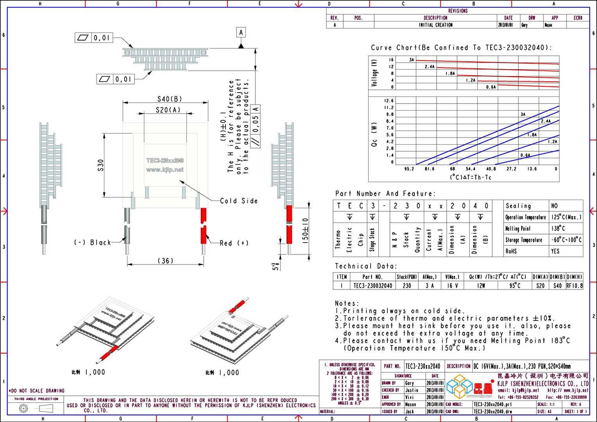Screen dimensions: 597x422
Task: Click the black negative wire in the front view
Action: [x=127, y=225]
